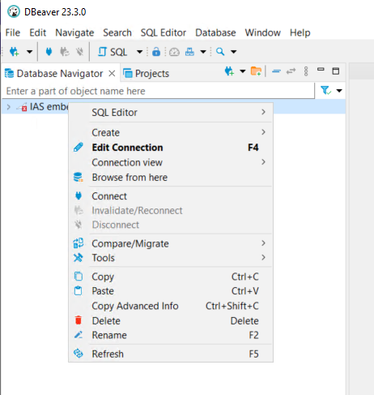Image resolution: width=374 pixels, height=395 pixels.
Task: Choose Copy from the context menu
Action: 171,277
